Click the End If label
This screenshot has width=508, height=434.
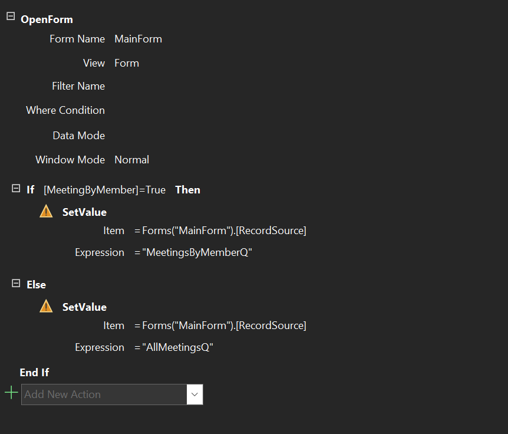[x=34, y=373]
